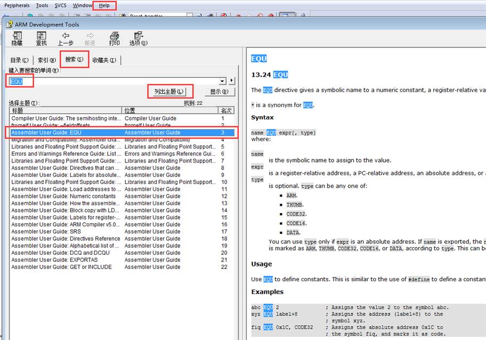This screenshot has height=340, width=486.
Task: Click the search keyword field containing EQU
Action: pos(114,81)
